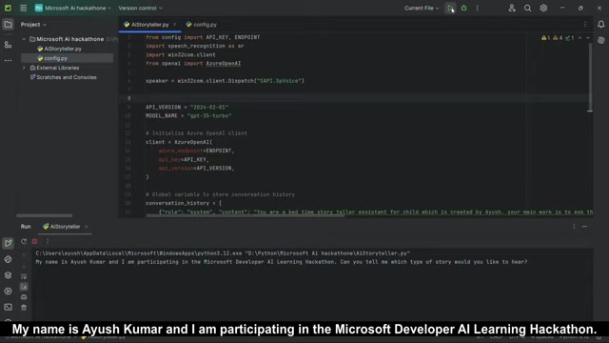Viewport: 609px width, 343px height.
Task: Jump to next highlighted error arrow
Action: [x=588, y=38]
